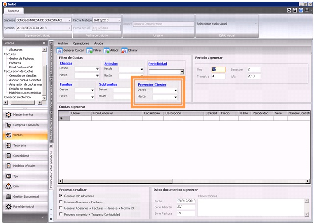Open the Operaciones menu
The height and width of the screenshot is (224, 314).
tap(81, 43)
